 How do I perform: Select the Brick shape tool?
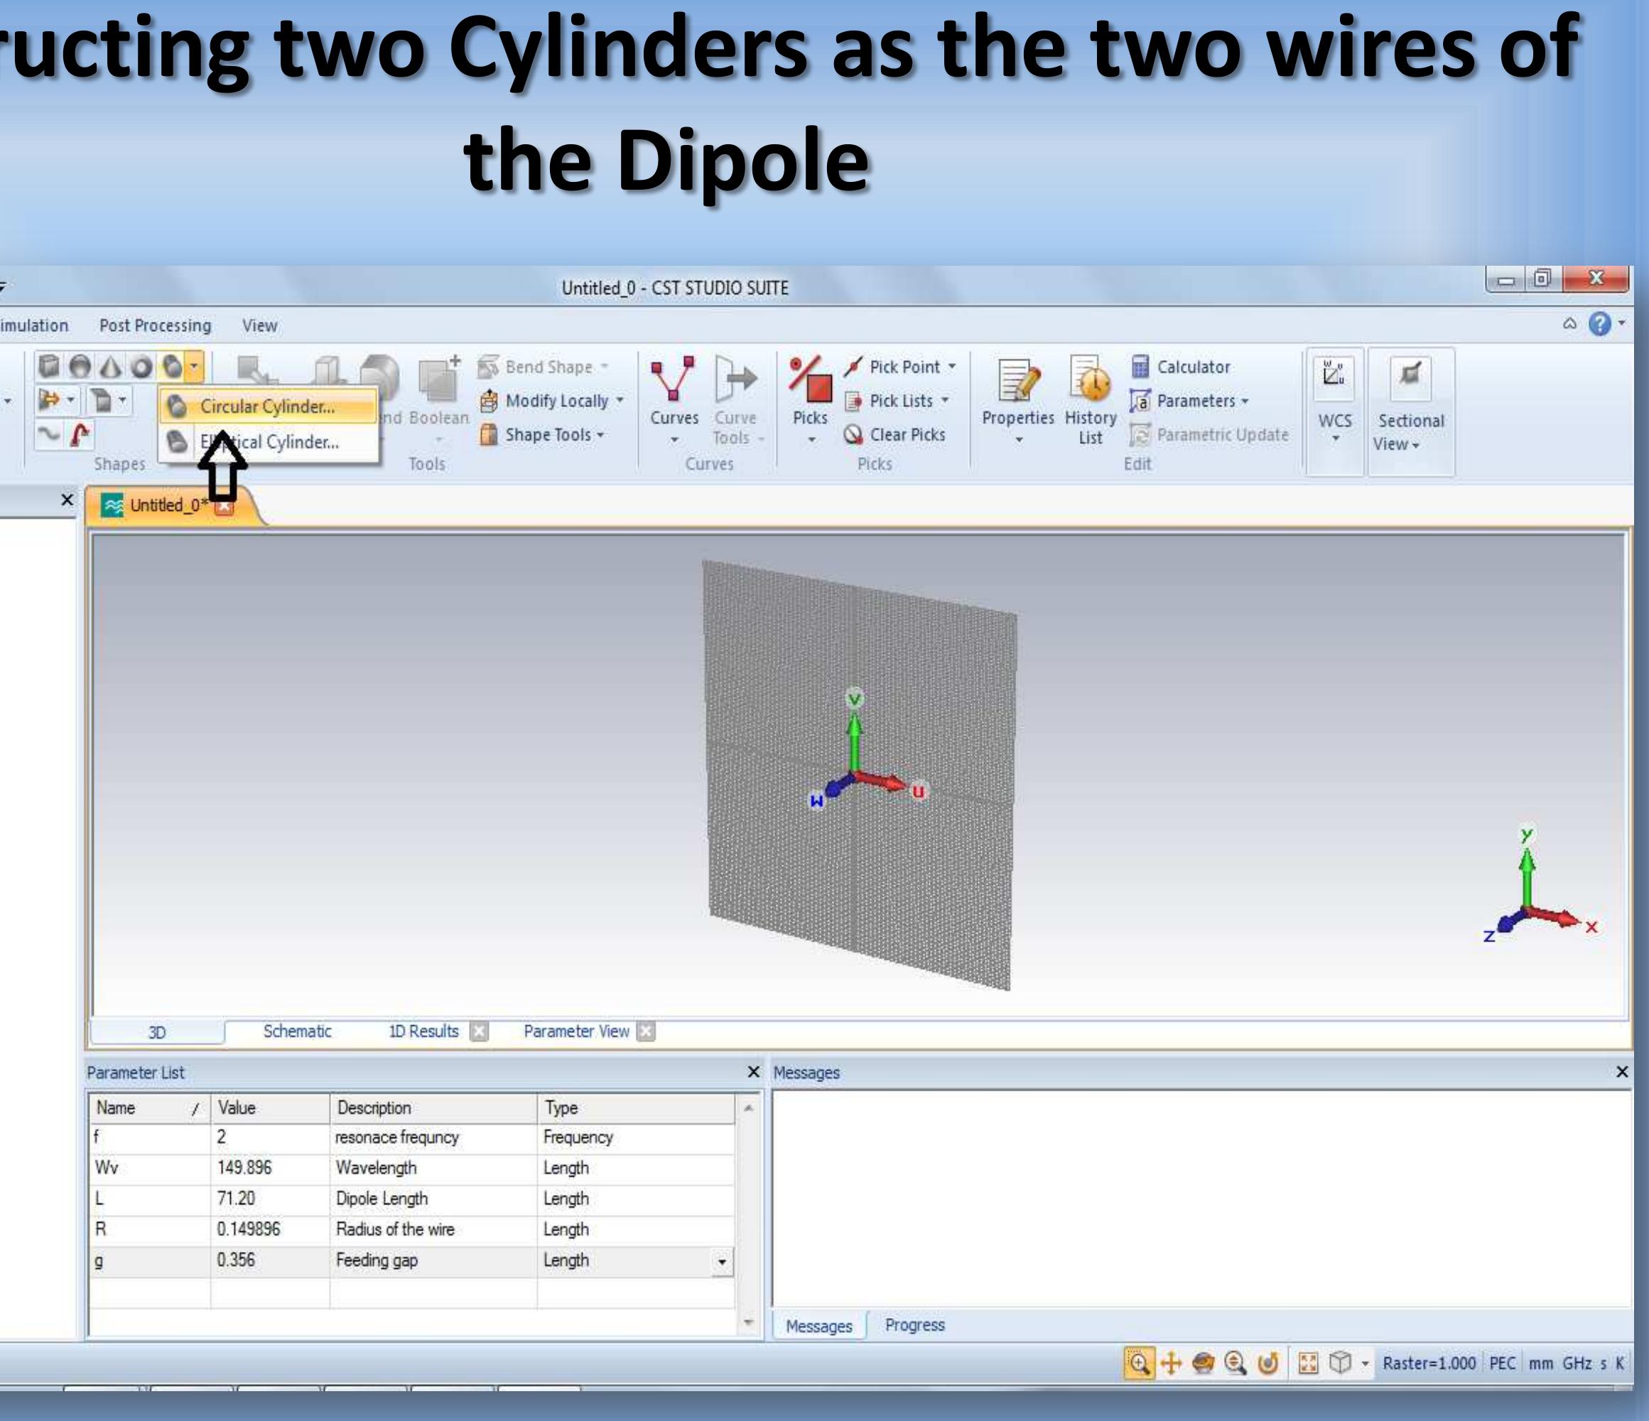point(48,366)
